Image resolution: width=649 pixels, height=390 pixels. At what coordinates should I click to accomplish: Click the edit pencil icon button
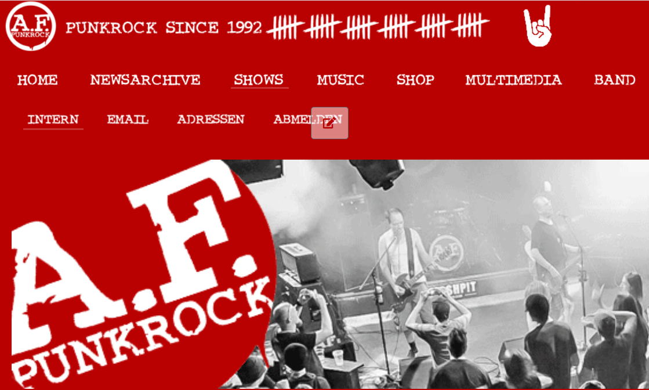tap(329, 123)
